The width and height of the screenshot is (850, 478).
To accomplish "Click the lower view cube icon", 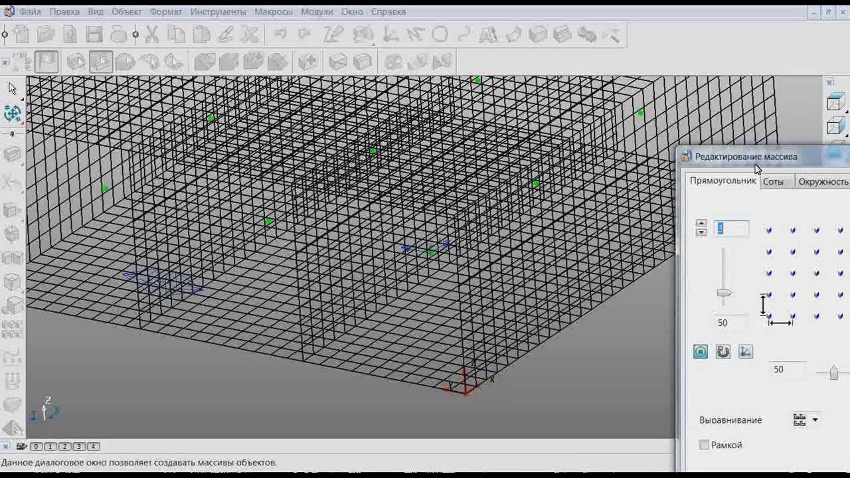I will (x=835, y=126).
